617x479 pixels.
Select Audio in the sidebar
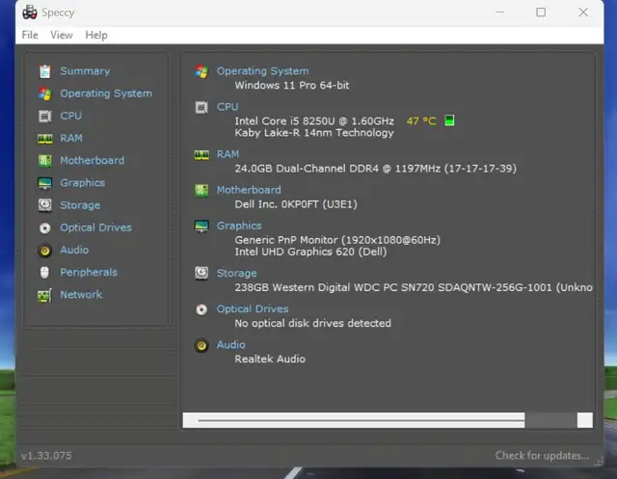(74, 251)
